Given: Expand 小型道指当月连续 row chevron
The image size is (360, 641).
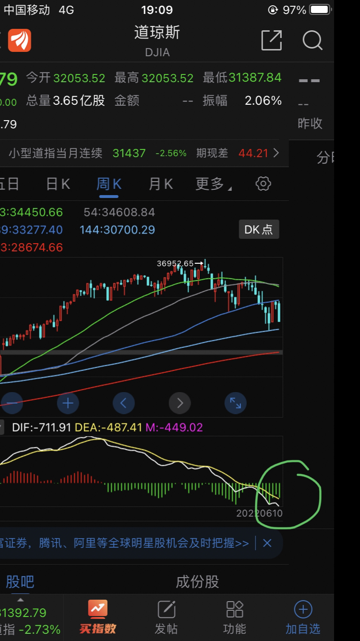Looking at the screenshot, I should [x=276, y=153].
